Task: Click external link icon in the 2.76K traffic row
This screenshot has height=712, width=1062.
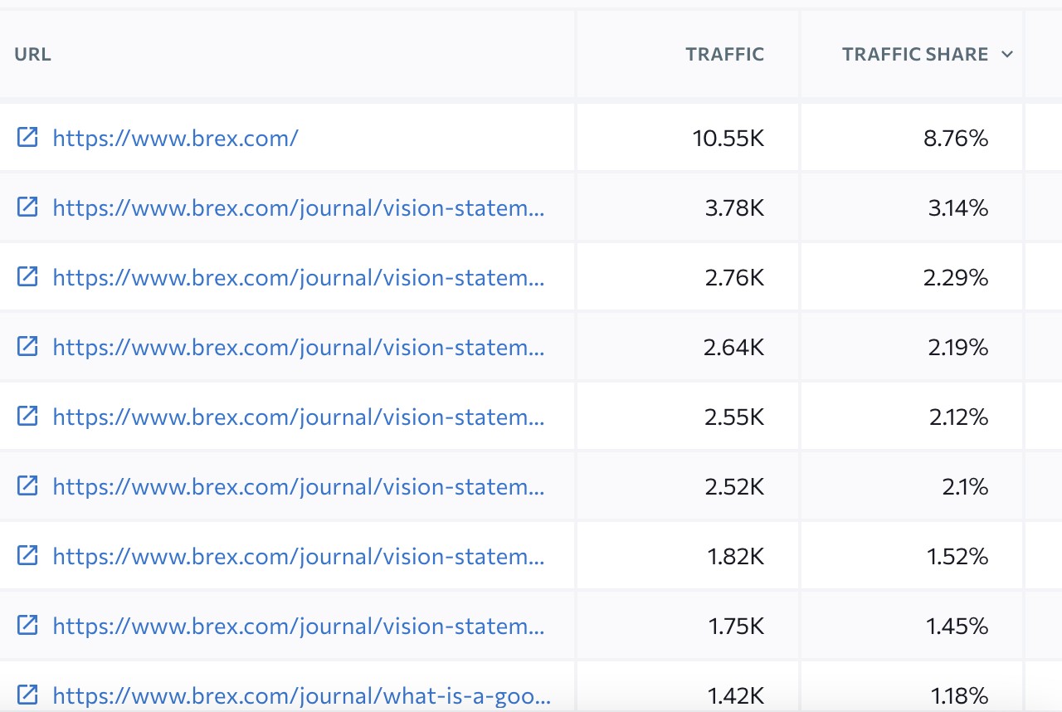Action: [27, 276]
